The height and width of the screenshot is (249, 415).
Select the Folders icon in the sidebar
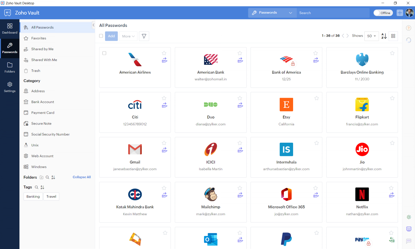(10, 68)
